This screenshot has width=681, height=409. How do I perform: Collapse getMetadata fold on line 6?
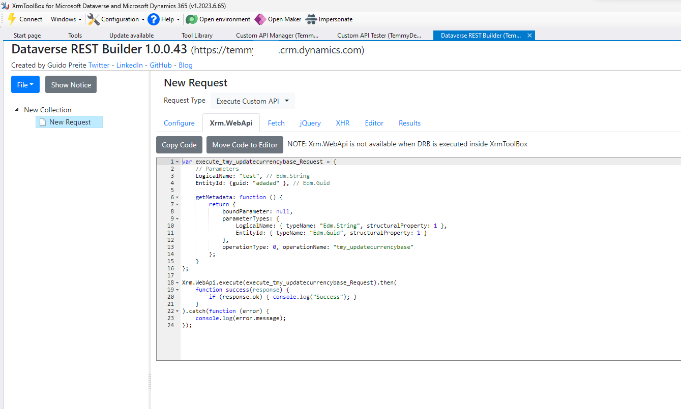(177, 197)
